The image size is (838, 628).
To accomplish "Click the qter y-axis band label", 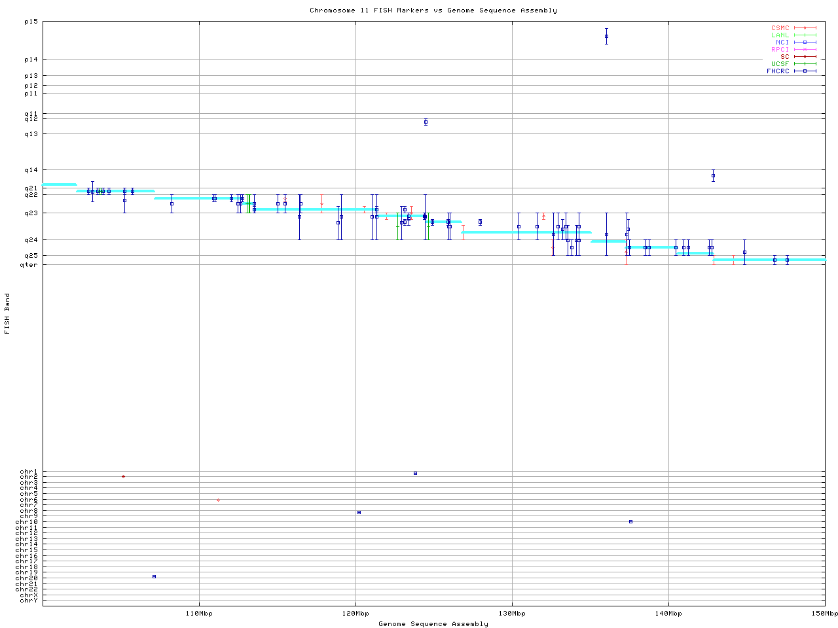I will pyautogui.click(x=29, y=265).
